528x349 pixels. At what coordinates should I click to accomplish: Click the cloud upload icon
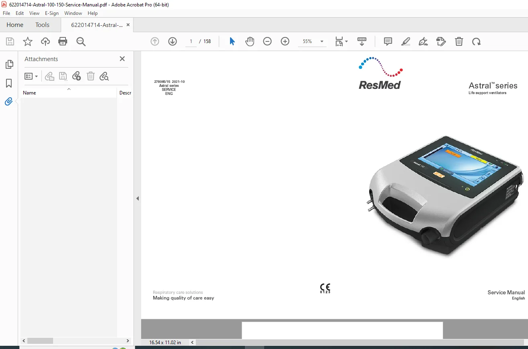[x=45, y=41]
